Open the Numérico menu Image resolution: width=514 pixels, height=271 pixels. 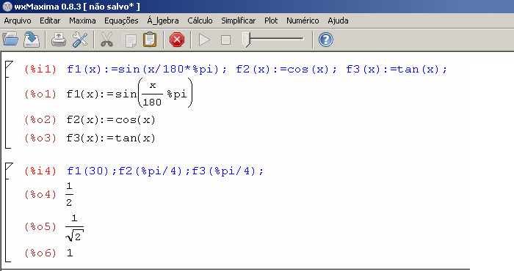[x=303, y=21]
